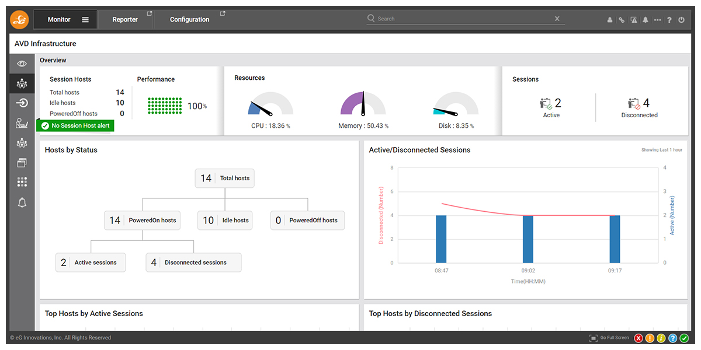Open the user-at-laptop icon in the sidebar

tap(22, 123)
